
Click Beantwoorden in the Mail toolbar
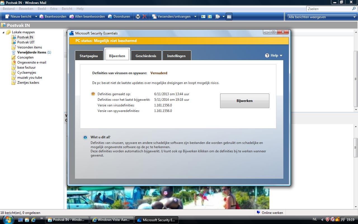[x=53, y=17]
